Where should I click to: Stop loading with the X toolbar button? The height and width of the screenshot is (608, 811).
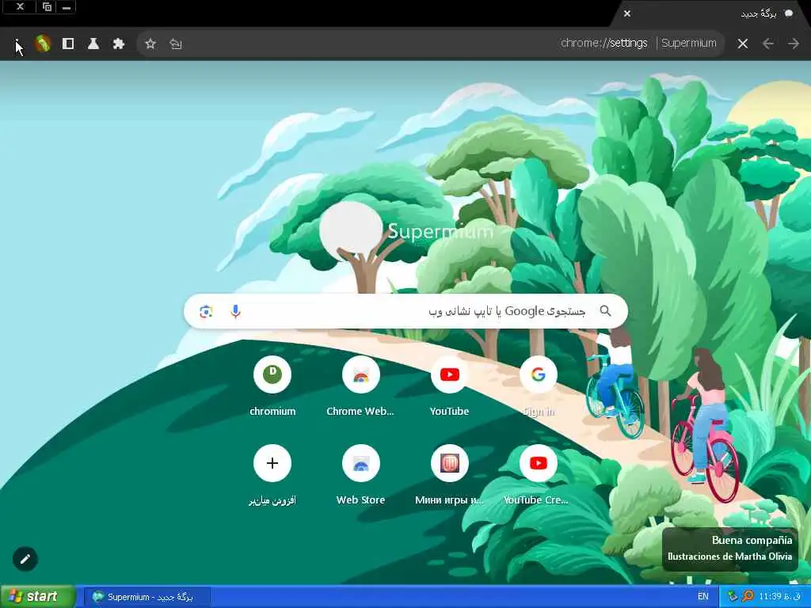pos(743,44)
